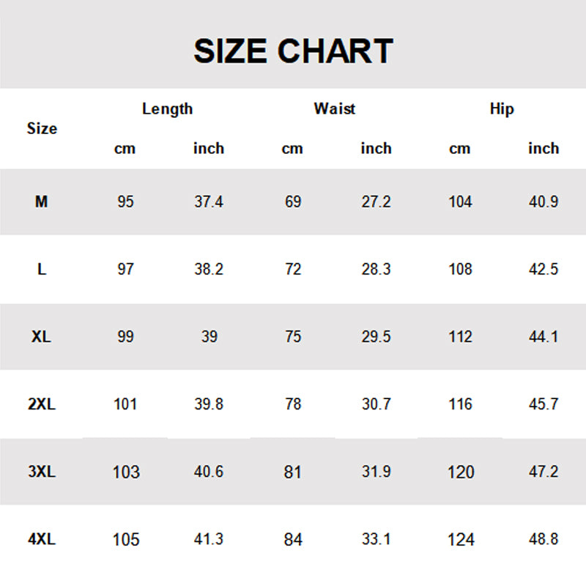Click the 41.3 inch length value

(209, 540)
